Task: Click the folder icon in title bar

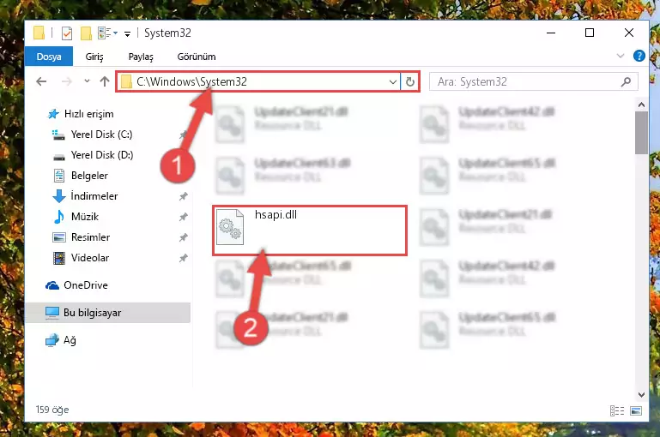Action: click(39, 33)
